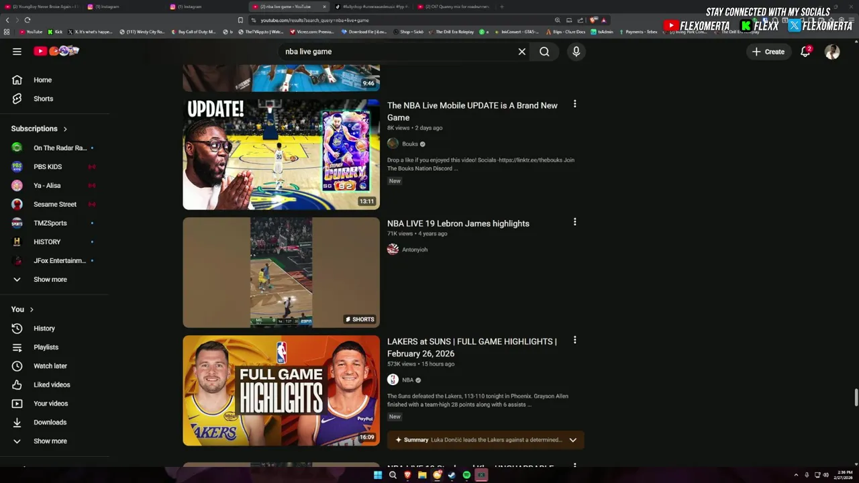Open more options for the NBA LIVE 19 Lebron video
859x483 pixels.
574,222
